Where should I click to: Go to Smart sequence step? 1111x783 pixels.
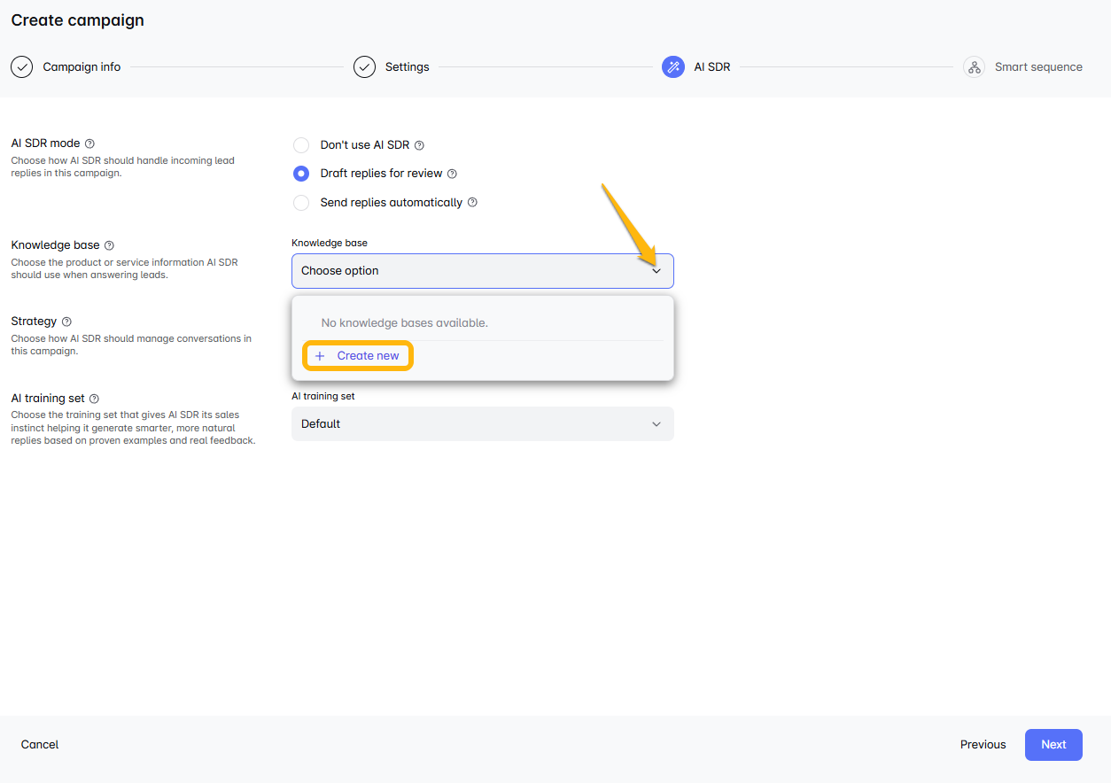[1038, 66]
